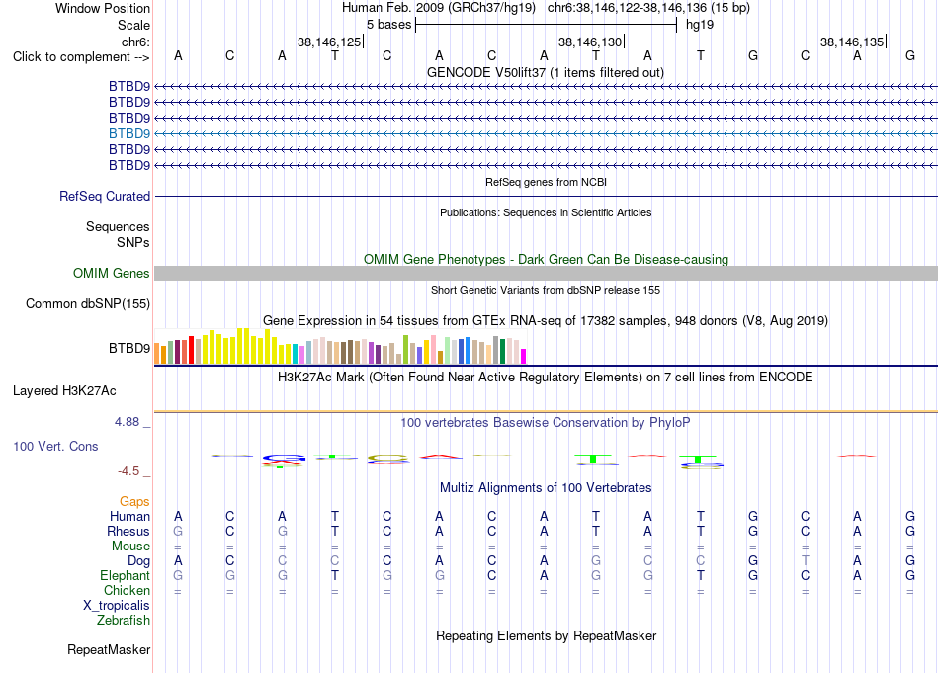Click the magenta bar ending the GTEx chart
939x673 pixels.
tap(524, 356)
